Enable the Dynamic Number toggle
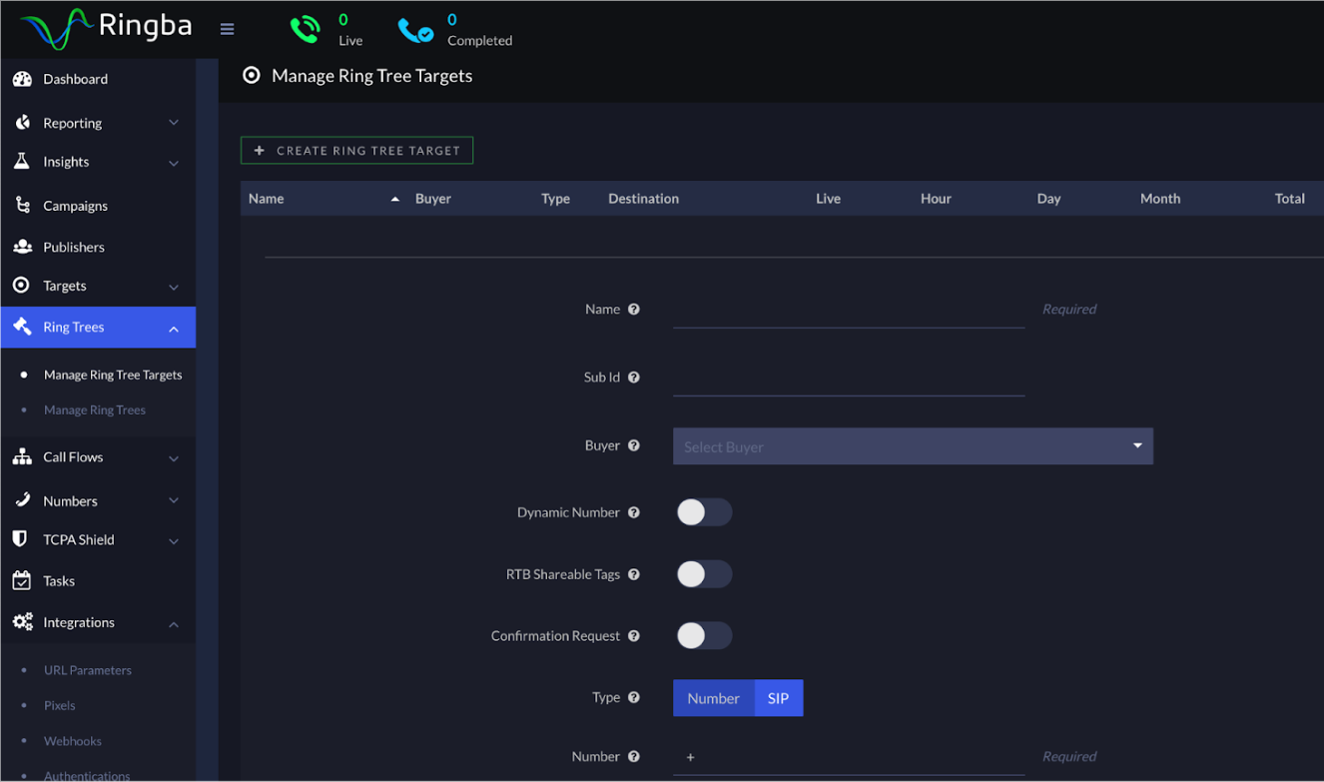1324x782 pixels. coord(704,511)
